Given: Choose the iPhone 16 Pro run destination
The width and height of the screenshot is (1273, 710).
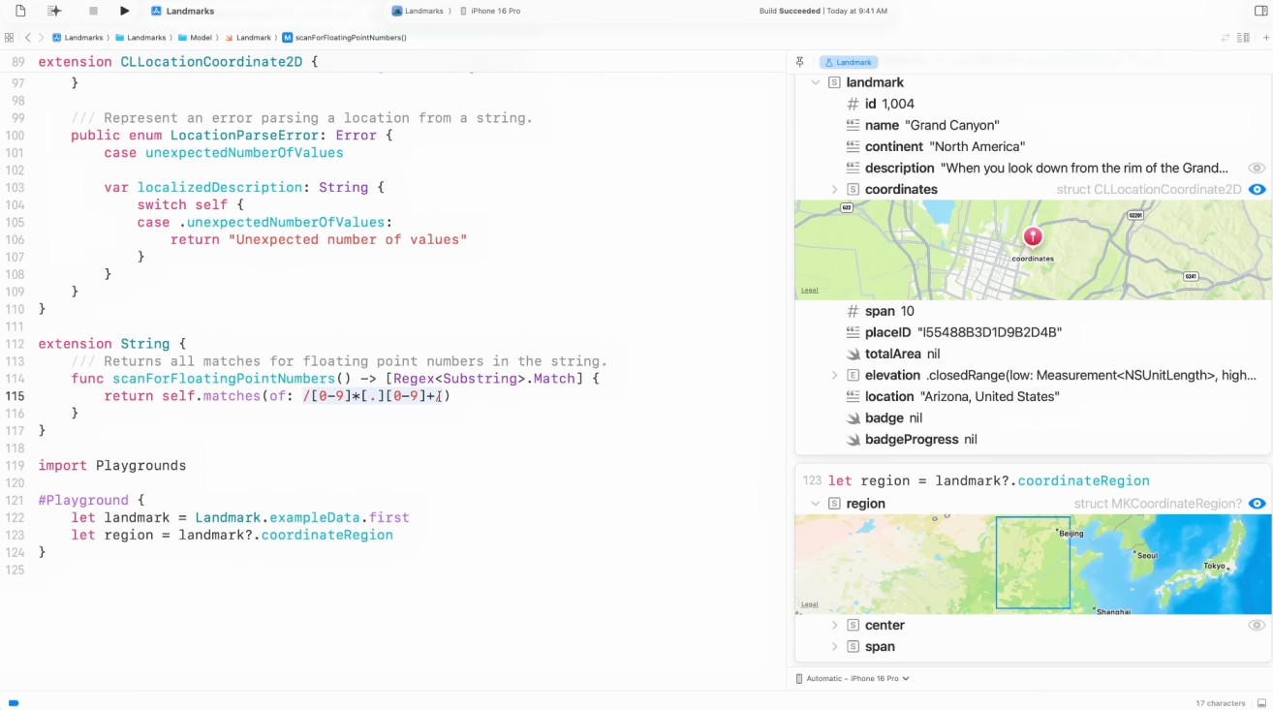Looking at the screenshot, I should pyautogui.click(x=489, y=11).
